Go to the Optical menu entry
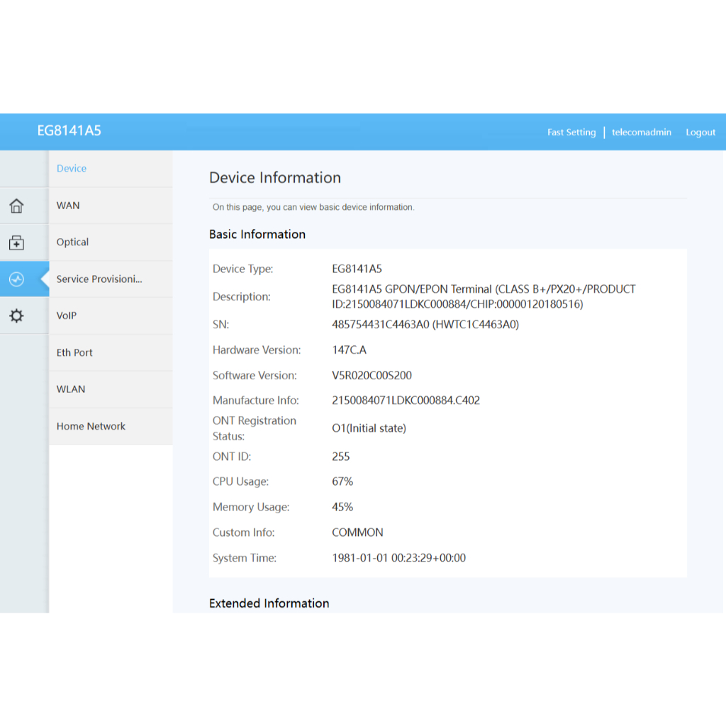Image resolution: width=726 pixels, height=726 pixels. (x=72, y=242)
